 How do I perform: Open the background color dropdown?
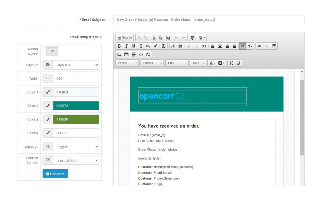[x=221, y=63]
